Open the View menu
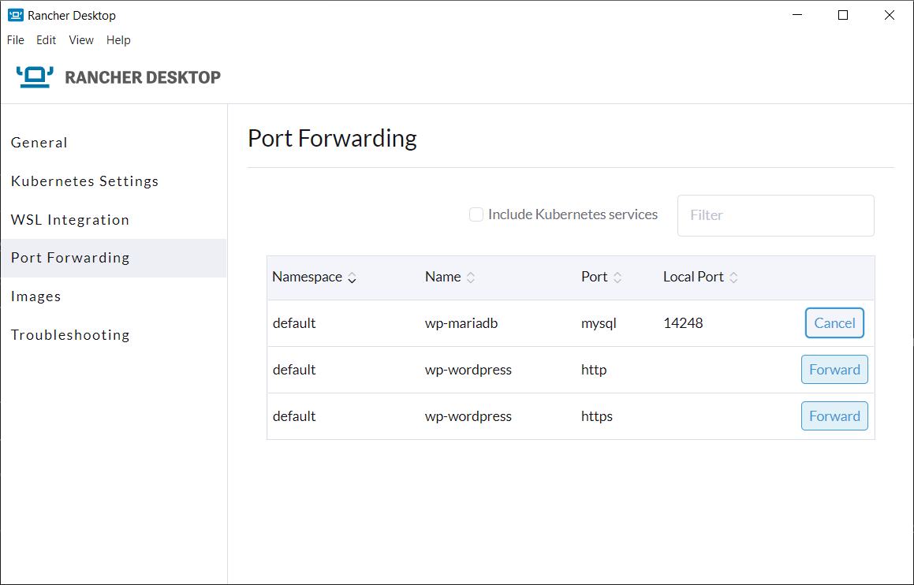 point(81,40)
